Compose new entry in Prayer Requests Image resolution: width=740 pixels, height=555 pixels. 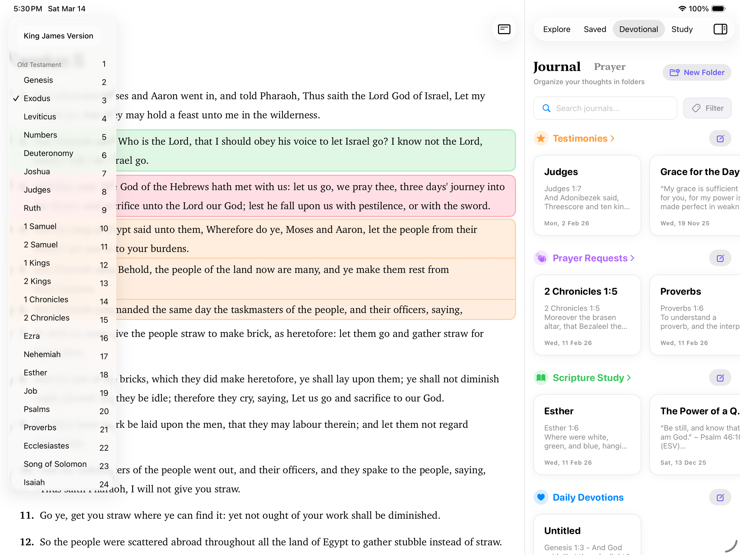pyautogui.click(x=720, y=258)
